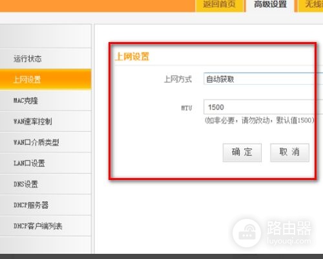Click the MTU label
Viewport: 323px width, 259px height.
187,107
